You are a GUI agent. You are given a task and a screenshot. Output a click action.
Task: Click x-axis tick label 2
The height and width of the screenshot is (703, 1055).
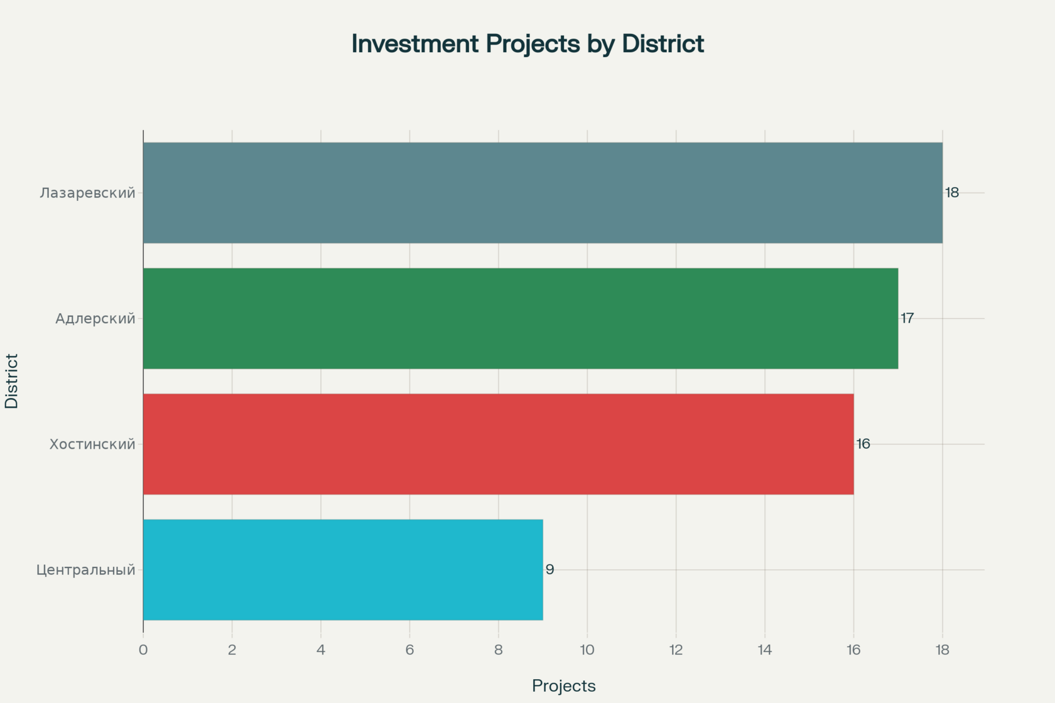[x=232, y=650]
